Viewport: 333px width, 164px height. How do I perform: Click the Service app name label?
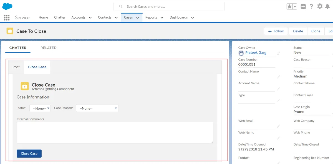tap(22, 17)
